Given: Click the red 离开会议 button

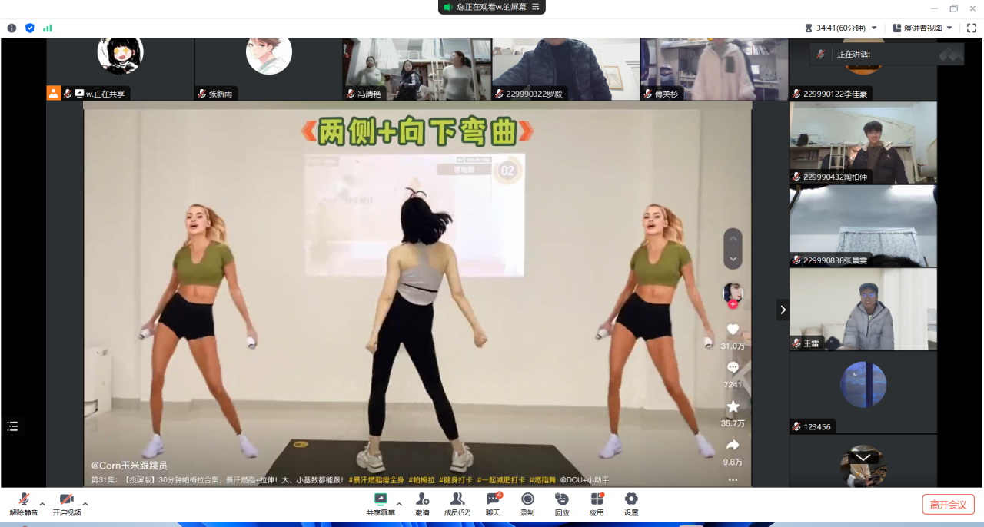Looking at the screenshot, I should (948, 505).
